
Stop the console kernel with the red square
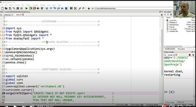click(190, 55)
